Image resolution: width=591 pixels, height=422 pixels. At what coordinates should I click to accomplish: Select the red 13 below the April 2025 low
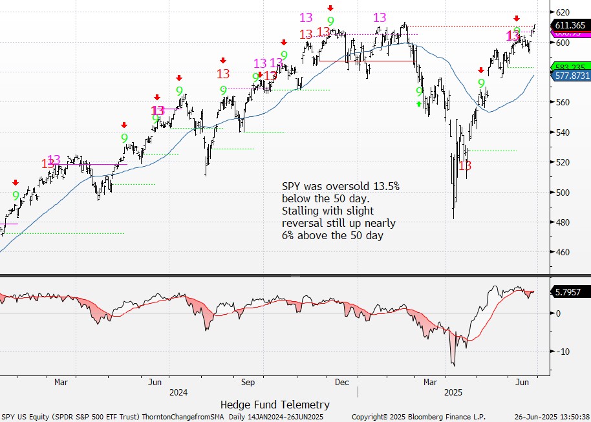click(465, 165)
